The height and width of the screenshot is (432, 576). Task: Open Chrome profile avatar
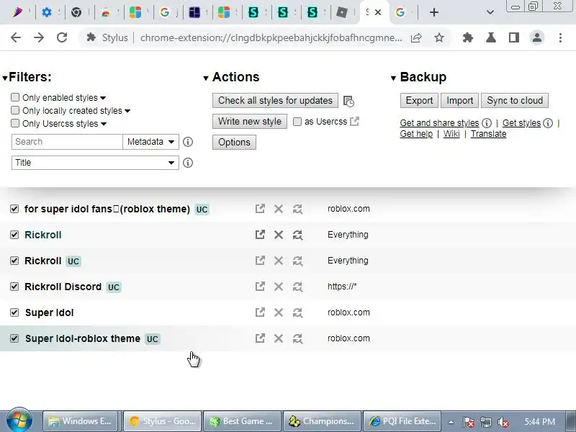[536, 37]
